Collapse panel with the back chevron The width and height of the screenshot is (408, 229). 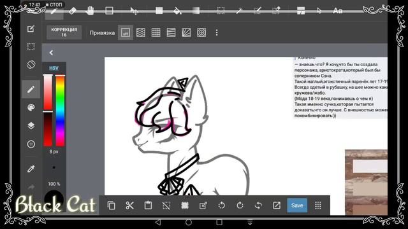click(x=51, y=53)
